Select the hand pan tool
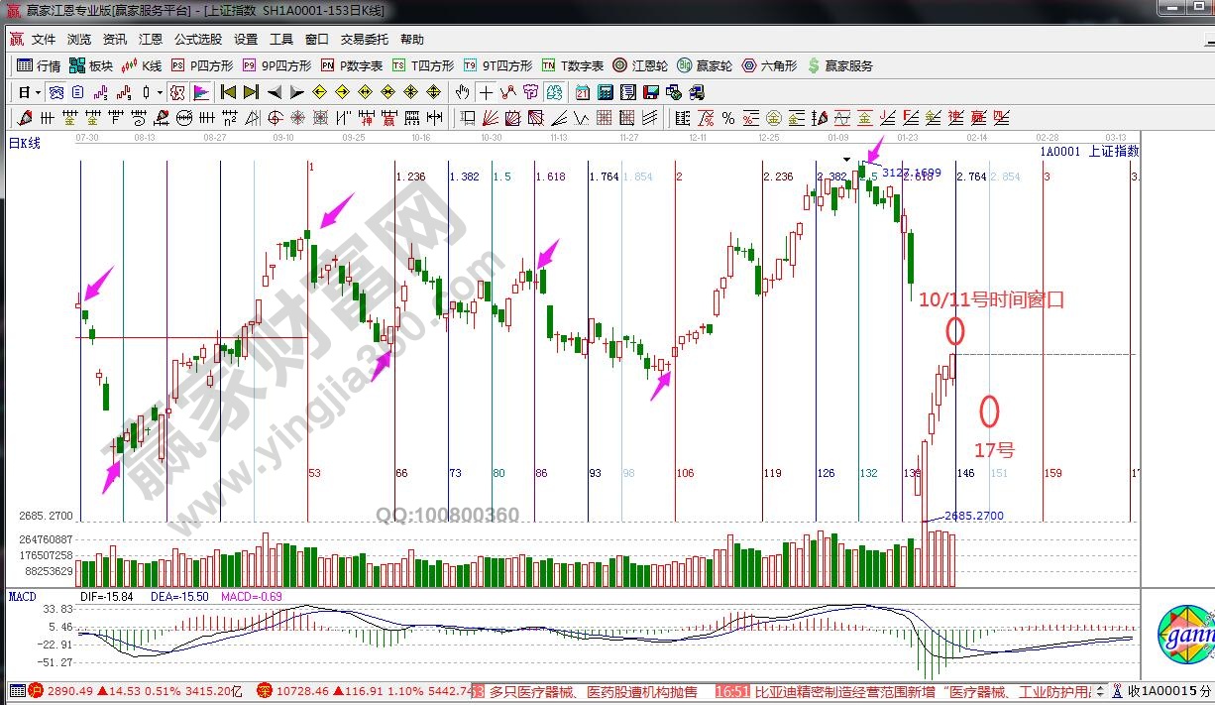Screen dimensions: 1215x705 462,92
